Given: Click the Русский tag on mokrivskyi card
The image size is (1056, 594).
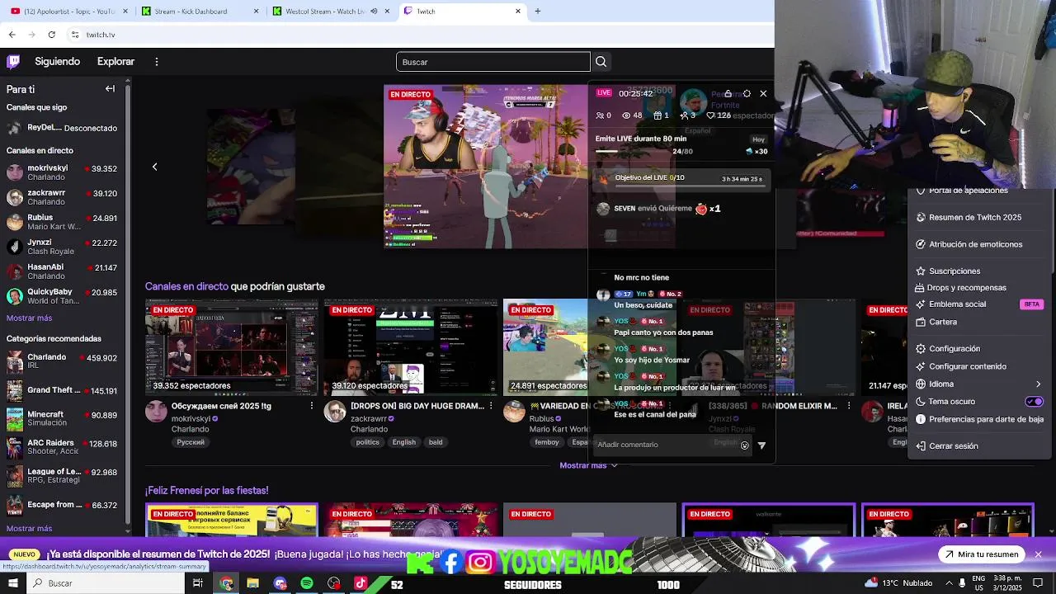Looking at the screenshot, I should 191,442.
